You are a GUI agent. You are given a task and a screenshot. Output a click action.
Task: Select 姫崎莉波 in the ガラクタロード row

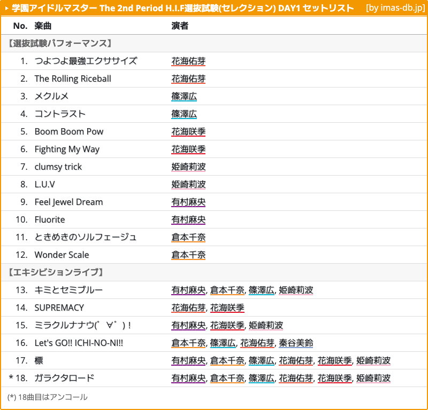(373, 378)
